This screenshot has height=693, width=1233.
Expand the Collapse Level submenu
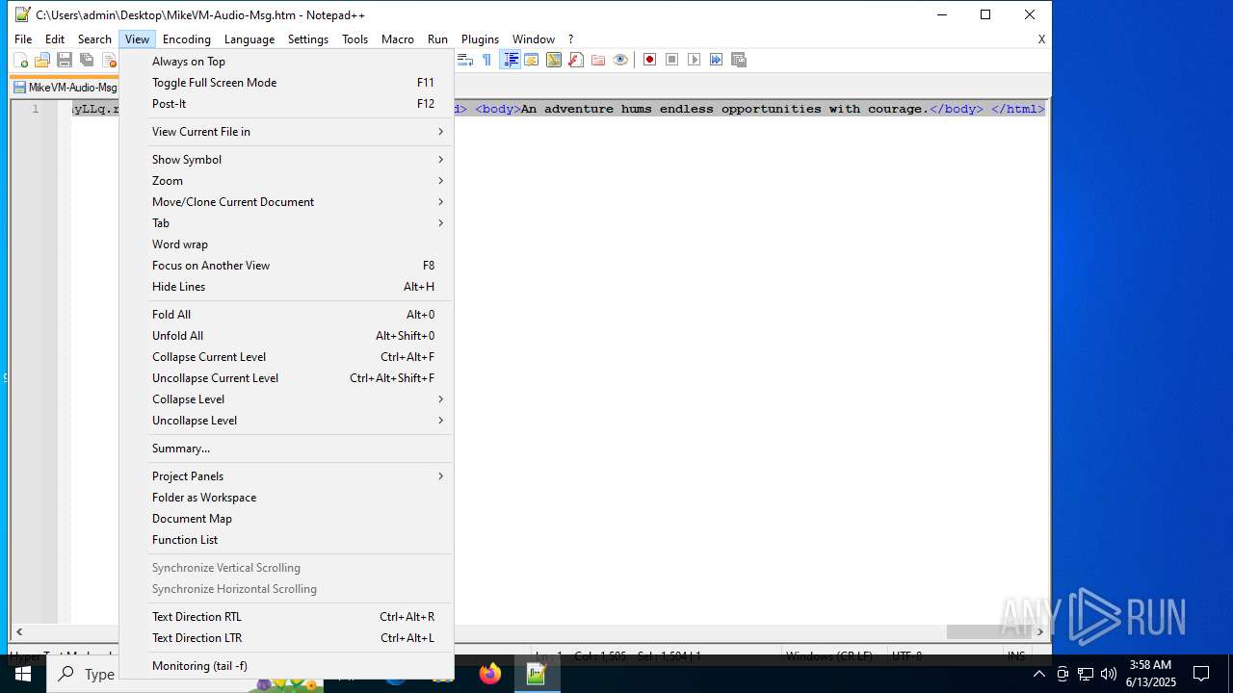tap(286, 399)
